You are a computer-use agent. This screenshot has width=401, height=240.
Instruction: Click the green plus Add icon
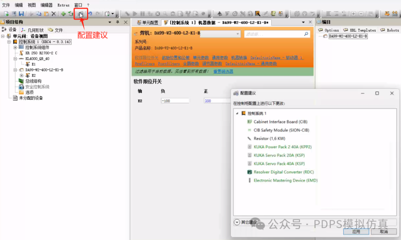[x=63, y=14]
